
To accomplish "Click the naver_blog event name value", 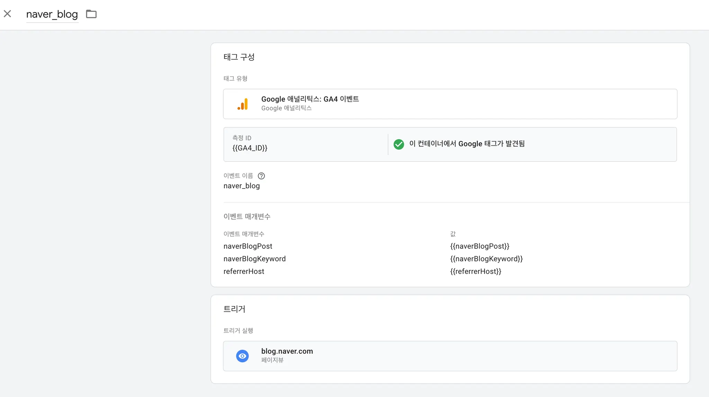I will (x=241, y=186).
